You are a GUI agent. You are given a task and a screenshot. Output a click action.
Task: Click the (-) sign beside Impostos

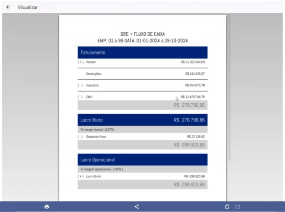[x=80, y=85]
